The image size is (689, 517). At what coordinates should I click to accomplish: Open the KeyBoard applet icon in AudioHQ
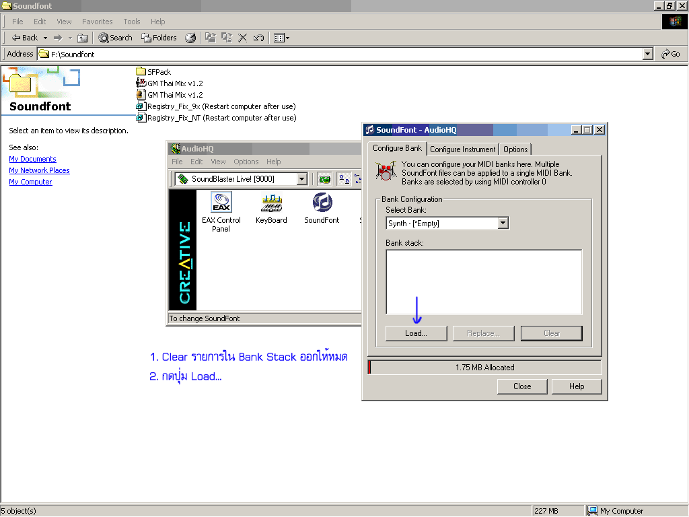point(271,209)
